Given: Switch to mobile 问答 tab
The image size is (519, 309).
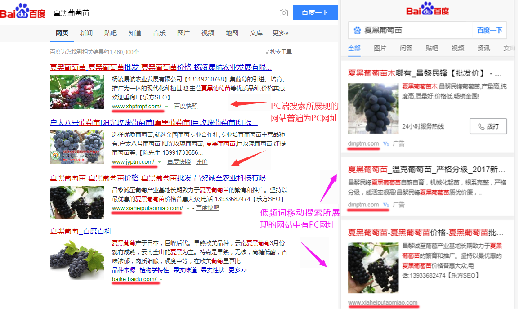Looking at the screenshot, I should (406, 49).
